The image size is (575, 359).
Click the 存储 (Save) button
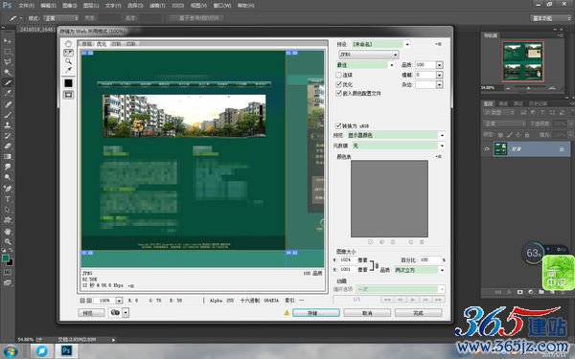click(x=315, y=313)
